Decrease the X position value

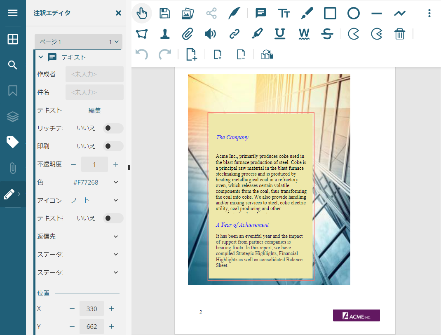click(72, 309)
